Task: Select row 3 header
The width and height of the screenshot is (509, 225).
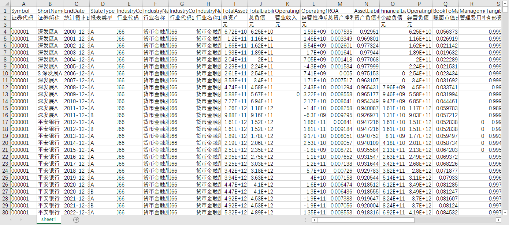Action: tap(5, 25)
